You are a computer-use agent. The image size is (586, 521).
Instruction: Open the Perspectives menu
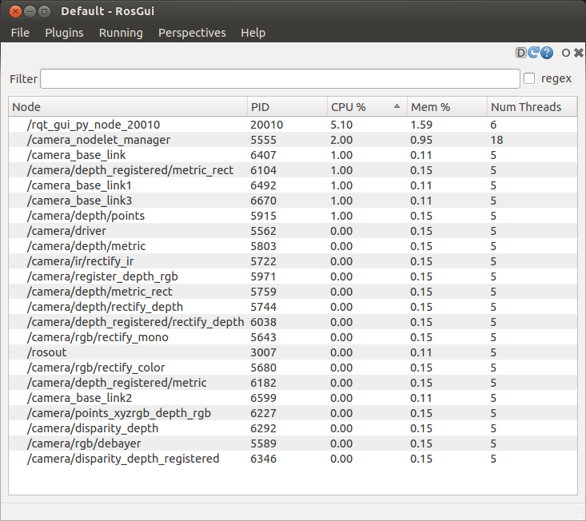click(x=192, y=33)
